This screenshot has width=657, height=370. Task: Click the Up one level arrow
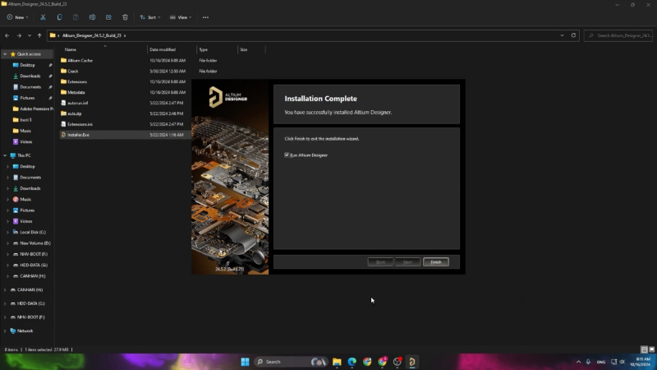click(39, 35)
